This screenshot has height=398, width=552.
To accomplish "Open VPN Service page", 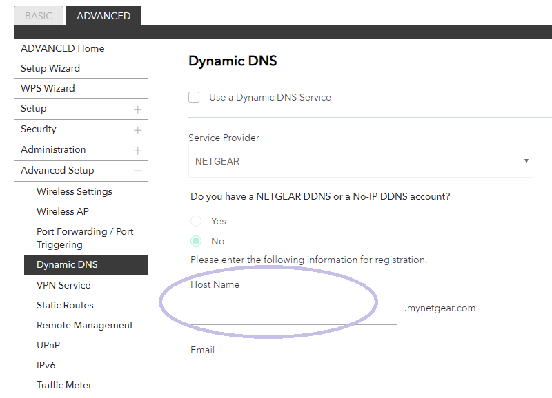I will click(63, 285).
